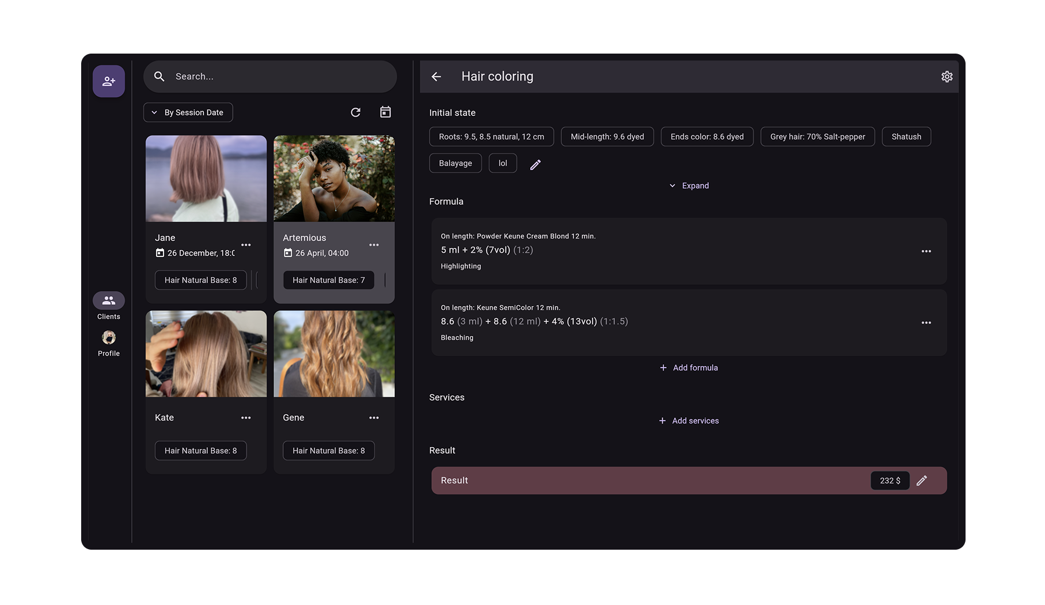The image size is (1045, 605).
Task: Switch to the Clients tab
Action: [x=108, y=305]
